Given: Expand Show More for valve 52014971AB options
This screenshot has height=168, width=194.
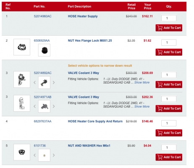Looking at the screenshot, I should [142, 107].
